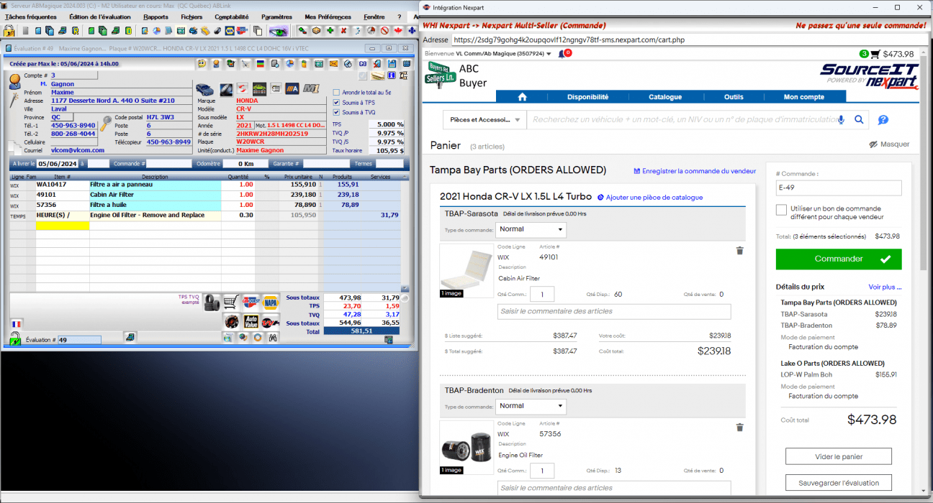Image resolution: width=933 pixels, height=503 pixels.
Task: Open 'Pièces et Accessoi...' search category dropdown
Action: tap(484, 120)
